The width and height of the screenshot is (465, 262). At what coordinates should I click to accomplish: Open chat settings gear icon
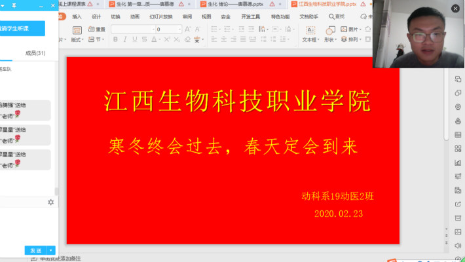pyautogui.click(x=50, y=202)
